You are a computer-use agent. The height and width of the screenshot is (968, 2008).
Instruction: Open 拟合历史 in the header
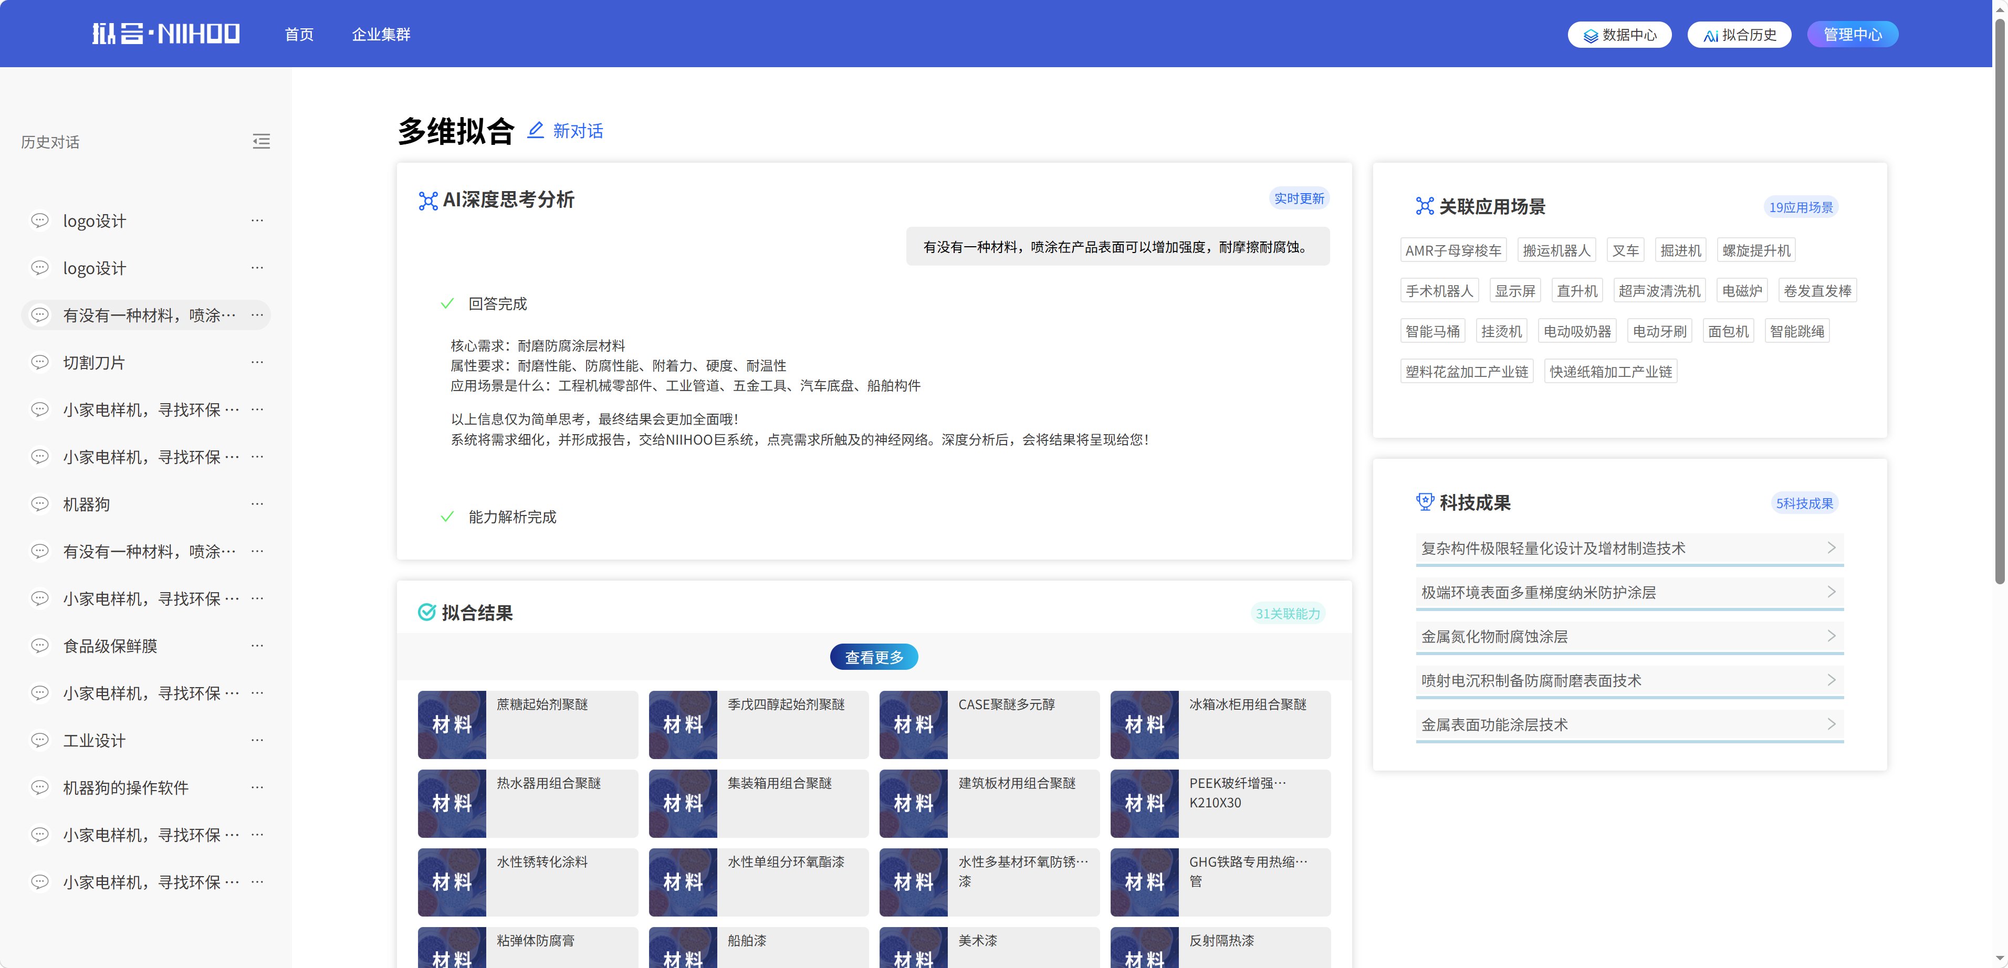(1739, 34)
